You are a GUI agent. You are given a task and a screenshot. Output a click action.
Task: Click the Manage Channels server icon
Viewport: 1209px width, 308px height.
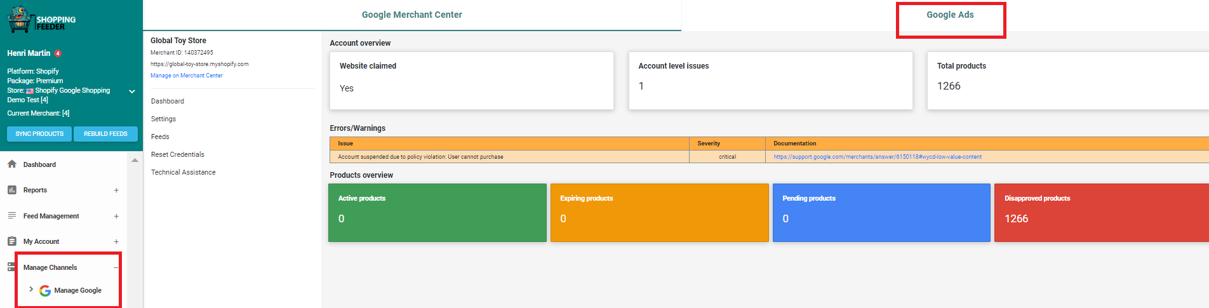(11, 267)
